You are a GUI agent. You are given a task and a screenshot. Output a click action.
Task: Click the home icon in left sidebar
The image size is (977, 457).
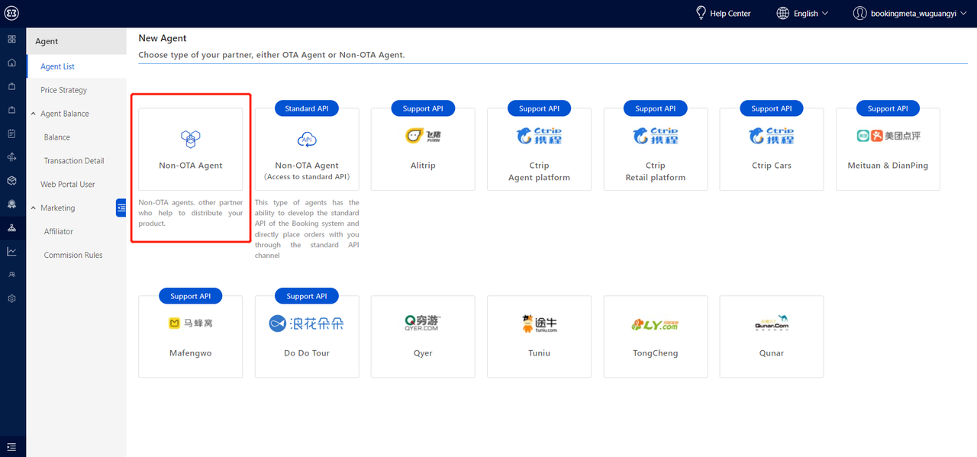[11, 63]
